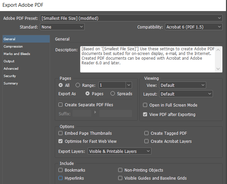Check Non-Printing Objects option
The height and width of the screenshot is (184, 227).
120,170
